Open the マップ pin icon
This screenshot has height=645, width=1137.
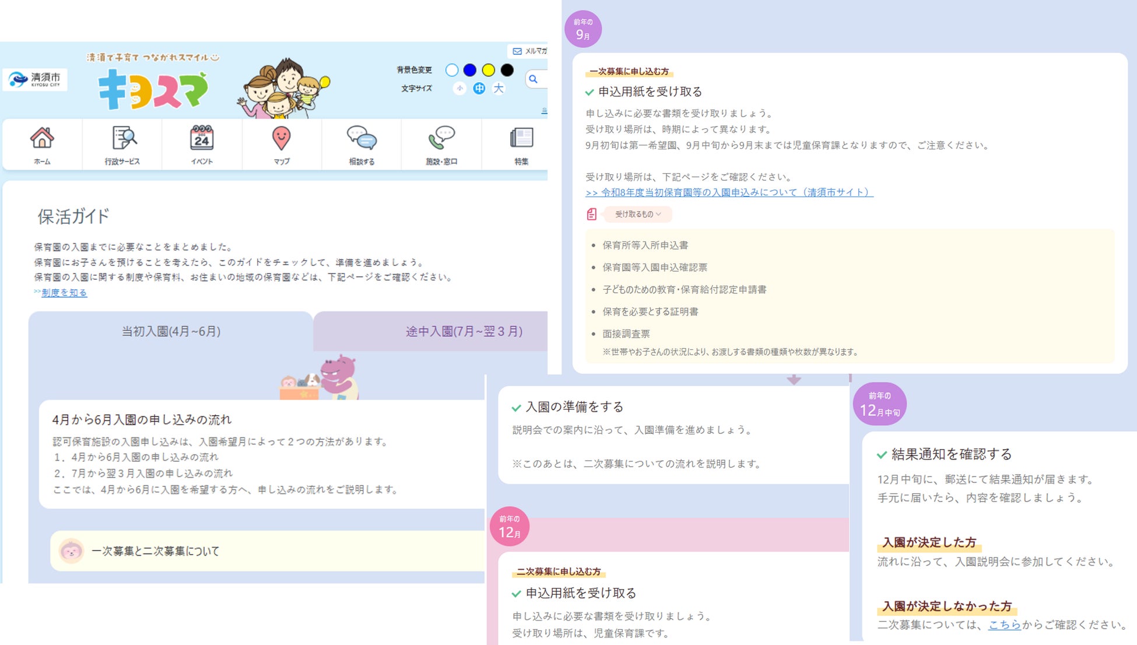282,139
